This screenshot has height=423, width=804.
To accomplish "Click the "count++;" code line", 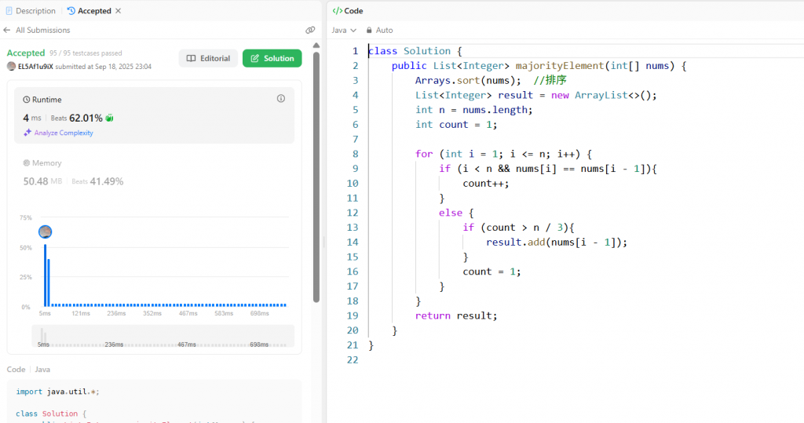I will coord(485,184).
